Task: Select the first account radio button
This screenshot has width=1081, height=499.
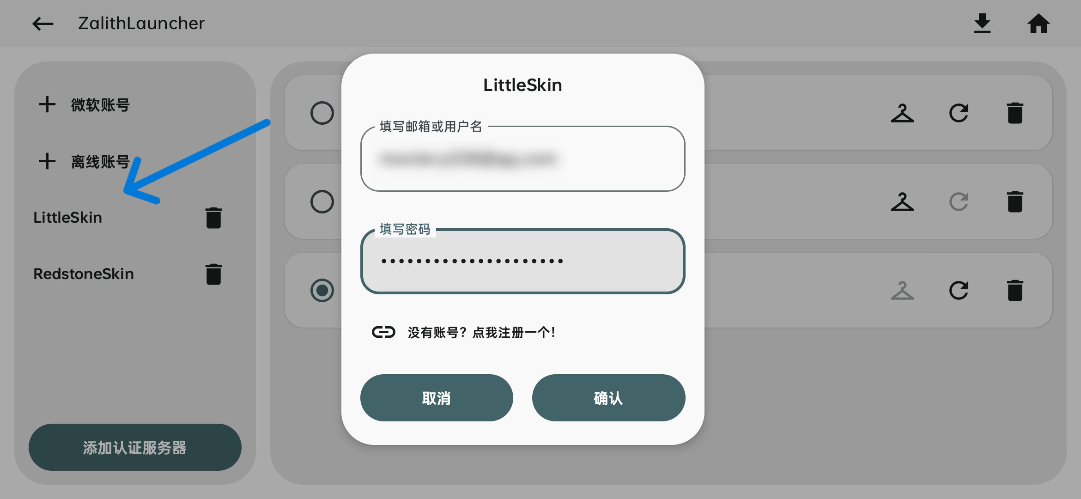Action: tap(322, 113)
